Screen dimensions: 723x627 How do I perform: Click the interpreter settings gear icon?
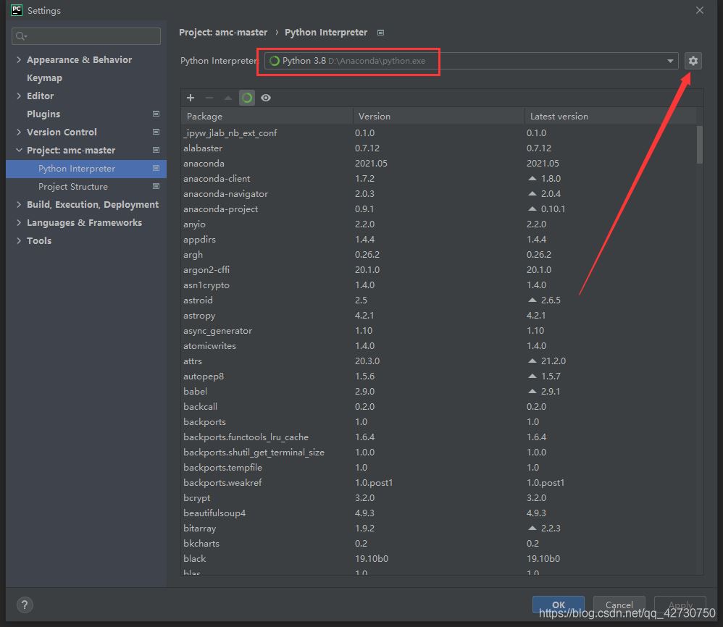pos(693,61)
